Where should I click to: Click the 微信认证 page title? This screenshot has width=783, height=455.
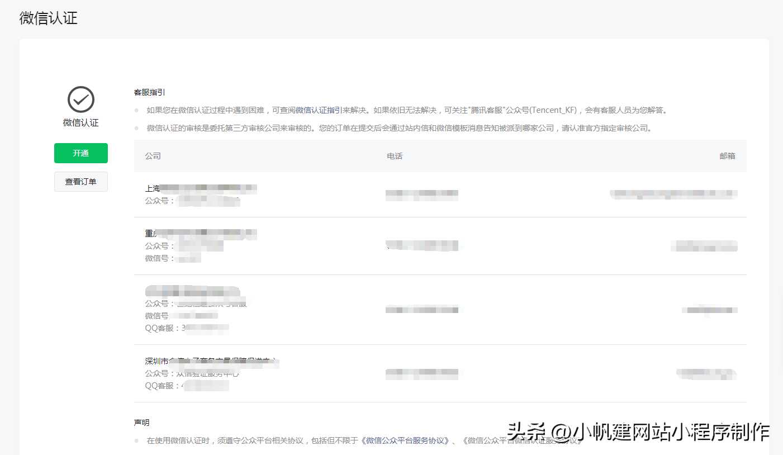coord(49,18)
